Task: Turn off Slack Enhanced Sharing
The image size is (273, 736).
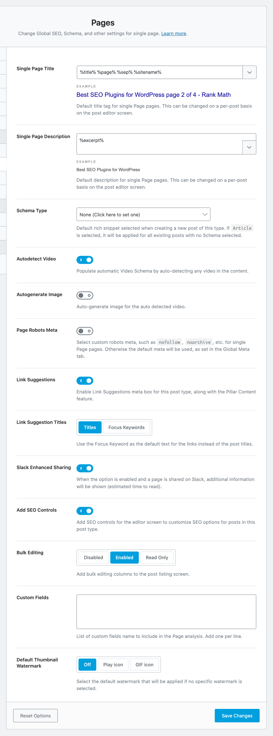Action: tap(85, 468)
